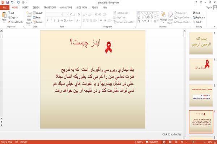Switch to the ANIMATIONS tab
217x144 pixels.
click(66, 8)
